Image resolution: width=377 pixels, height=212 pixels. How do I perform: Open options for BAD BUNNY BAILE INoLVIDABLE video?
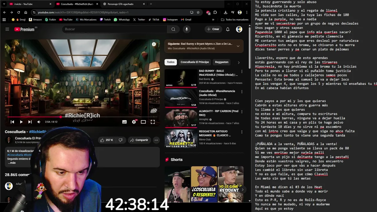tap(242, 72)
